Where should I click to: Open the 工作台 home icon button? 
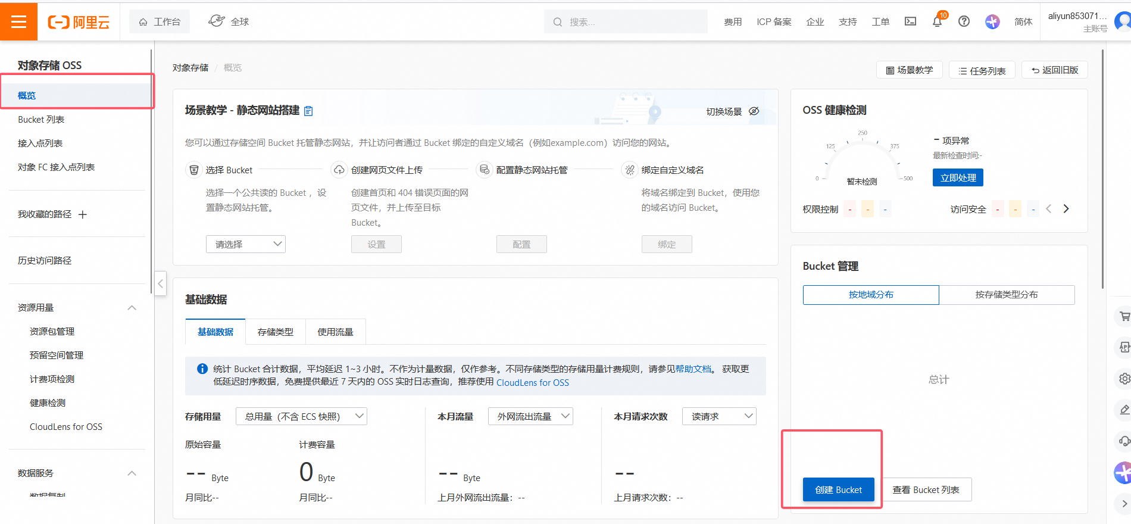[x=160, y=22]
